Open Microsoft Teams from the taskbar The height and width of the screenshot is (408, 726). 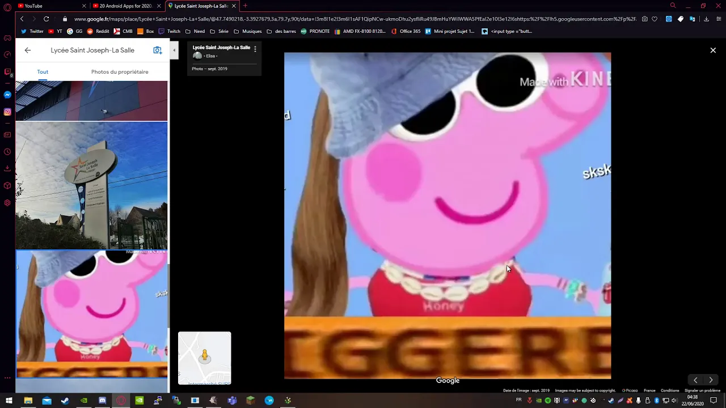(232, 400)
